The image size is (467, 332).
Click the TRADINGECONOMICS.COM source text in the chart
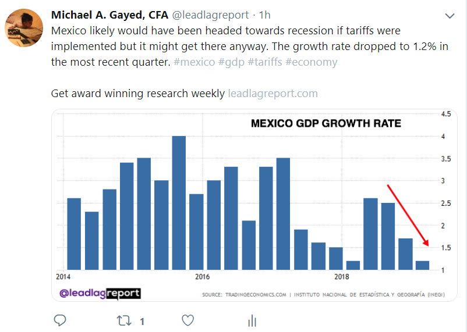(x=254, y=295)
